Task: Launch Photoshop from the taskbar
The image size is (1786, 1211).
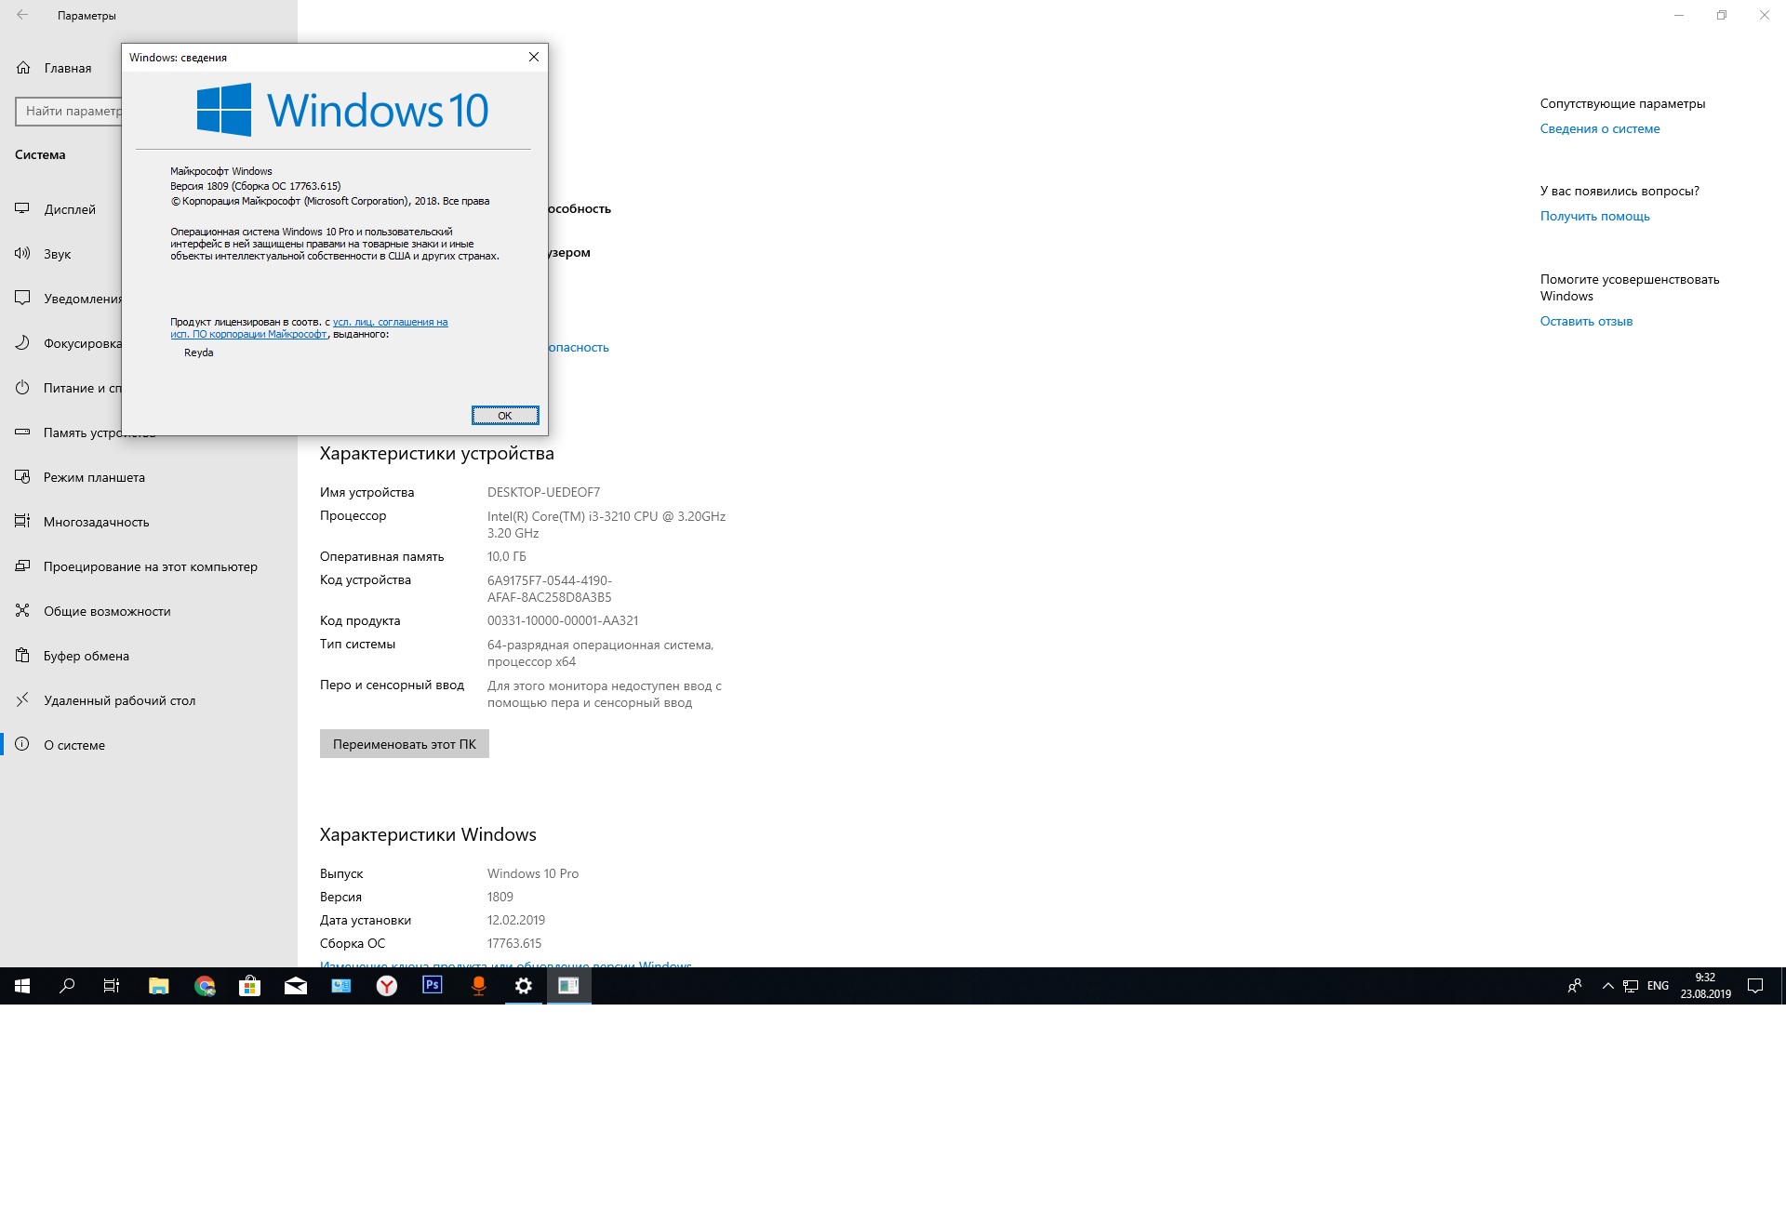Action: coord(433,986)
